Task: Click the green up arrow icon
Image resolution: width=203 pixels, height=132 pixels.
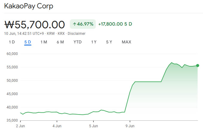Action: pos(74,24)
